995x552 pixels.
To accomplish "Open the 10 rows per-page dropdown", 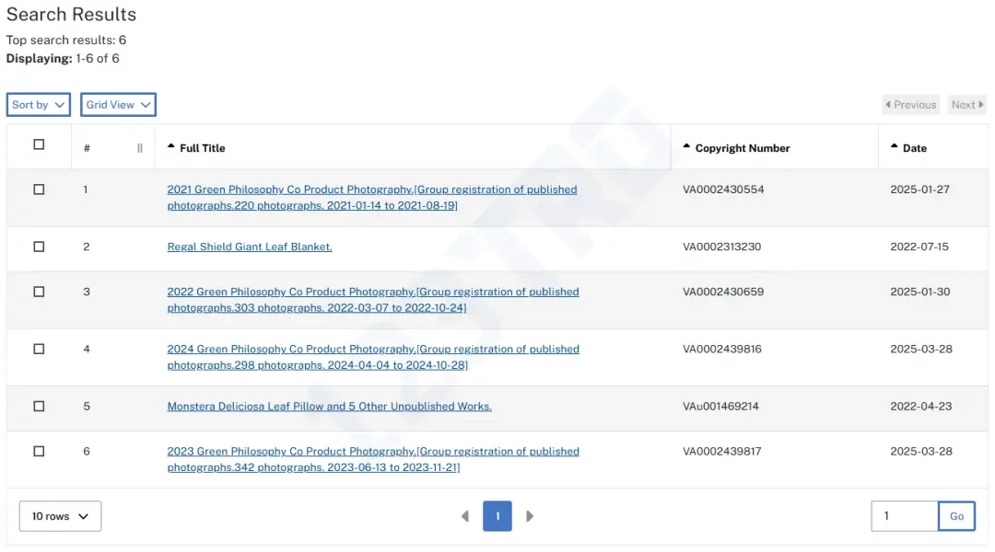I will [x=60, y=516].
